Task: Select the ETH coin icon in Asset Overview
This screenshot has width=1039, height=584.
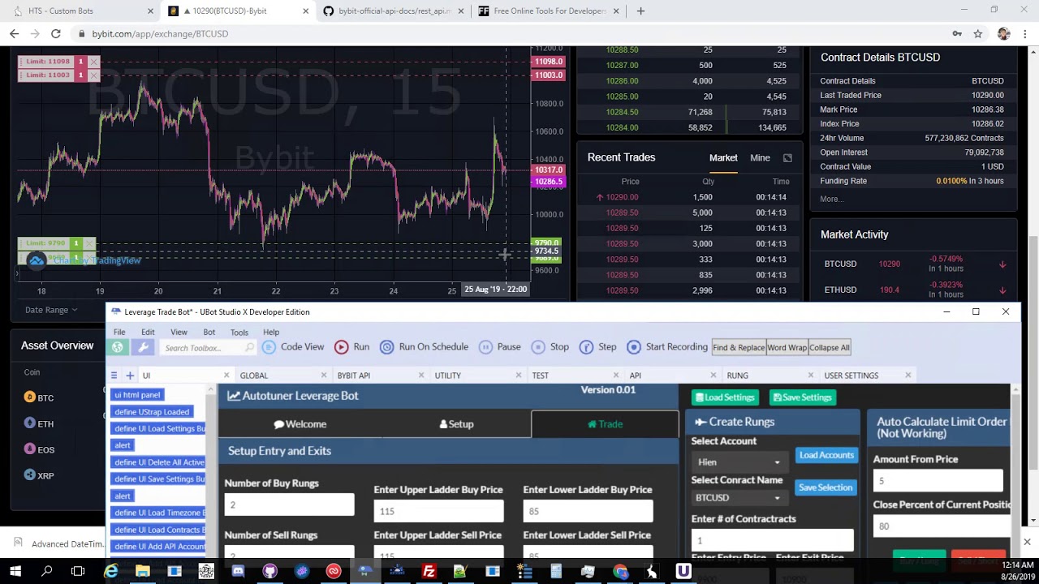Action: pyautogui.click(x=30, y=423)
